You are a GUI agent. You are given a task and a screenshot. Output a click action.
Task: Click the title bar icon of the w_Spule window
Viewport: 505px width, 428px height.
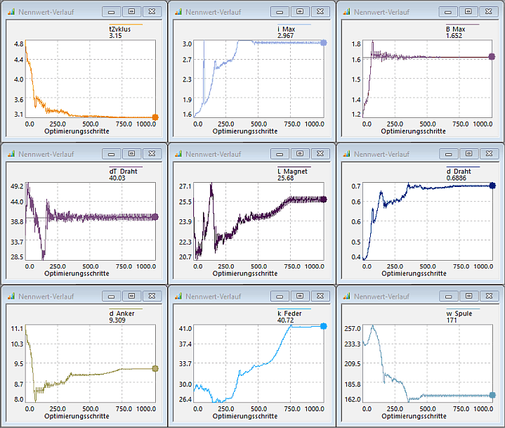pos(346,295)
